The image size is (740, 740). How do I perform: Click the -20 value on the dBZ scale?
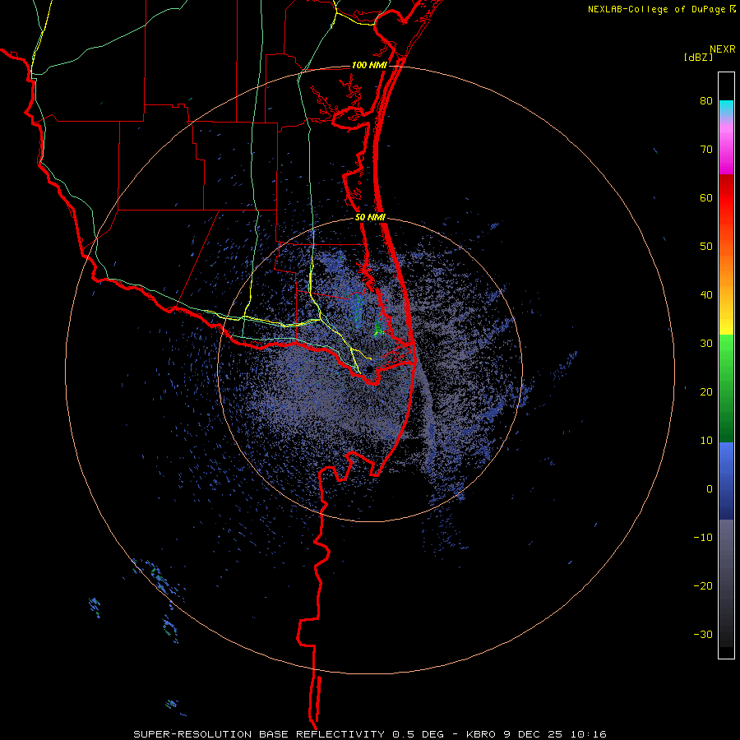703,586
